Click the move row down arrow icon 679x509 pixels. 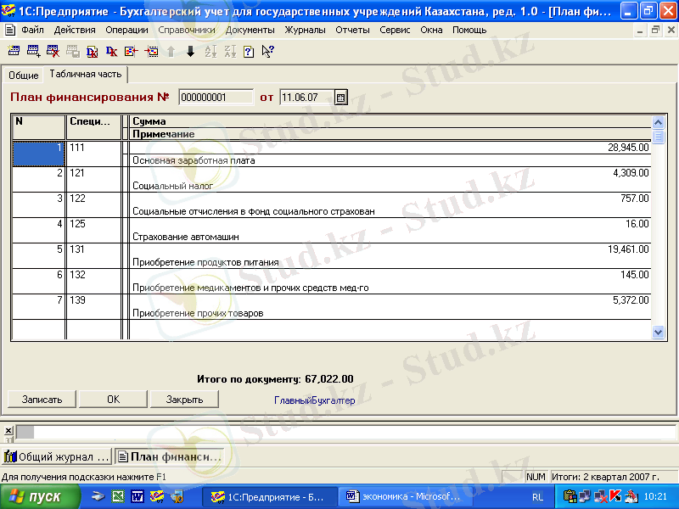click(190, 51)
